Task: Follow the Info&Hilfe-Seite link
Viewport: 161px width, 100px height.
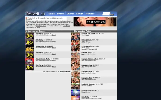Action: pyautogui.click(x=41, y=26)
